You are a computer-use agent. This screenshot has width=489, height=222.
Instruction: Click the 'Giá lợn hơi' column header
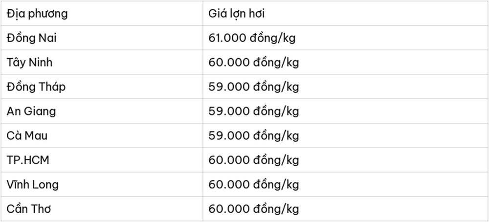346,13
